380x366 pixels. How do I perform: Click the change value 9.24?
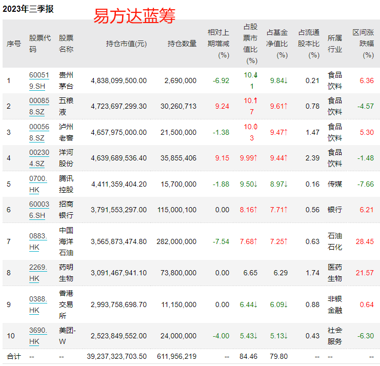click(222, 106)
